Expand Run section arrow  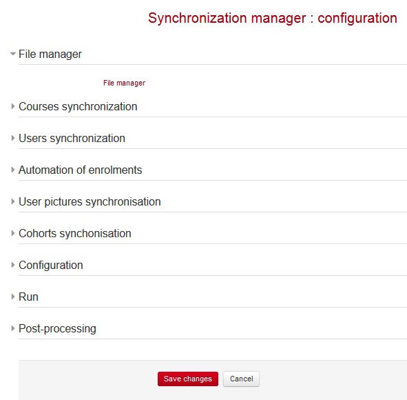[13, 297]
